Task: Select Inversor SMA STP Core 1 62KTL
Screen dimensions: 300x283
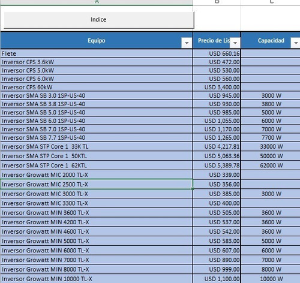Action: pos(97,165)
